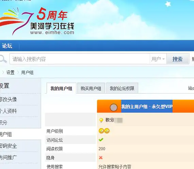
Task: Click the 隐身 row label
Action: [x=50, y=158]
